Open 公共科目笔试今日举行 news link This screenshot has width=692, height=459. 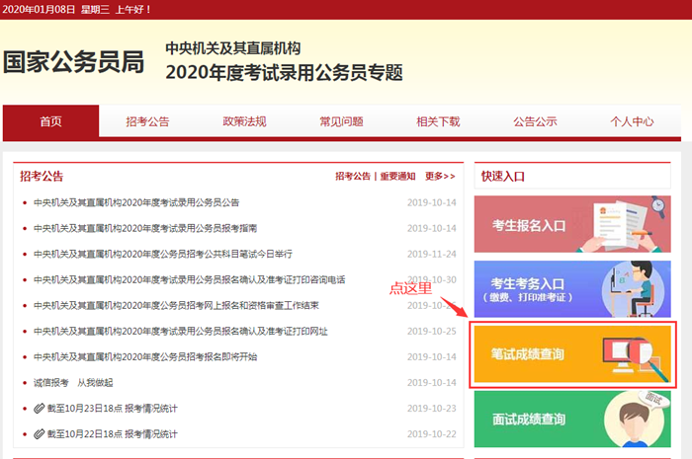pos(162,254)
